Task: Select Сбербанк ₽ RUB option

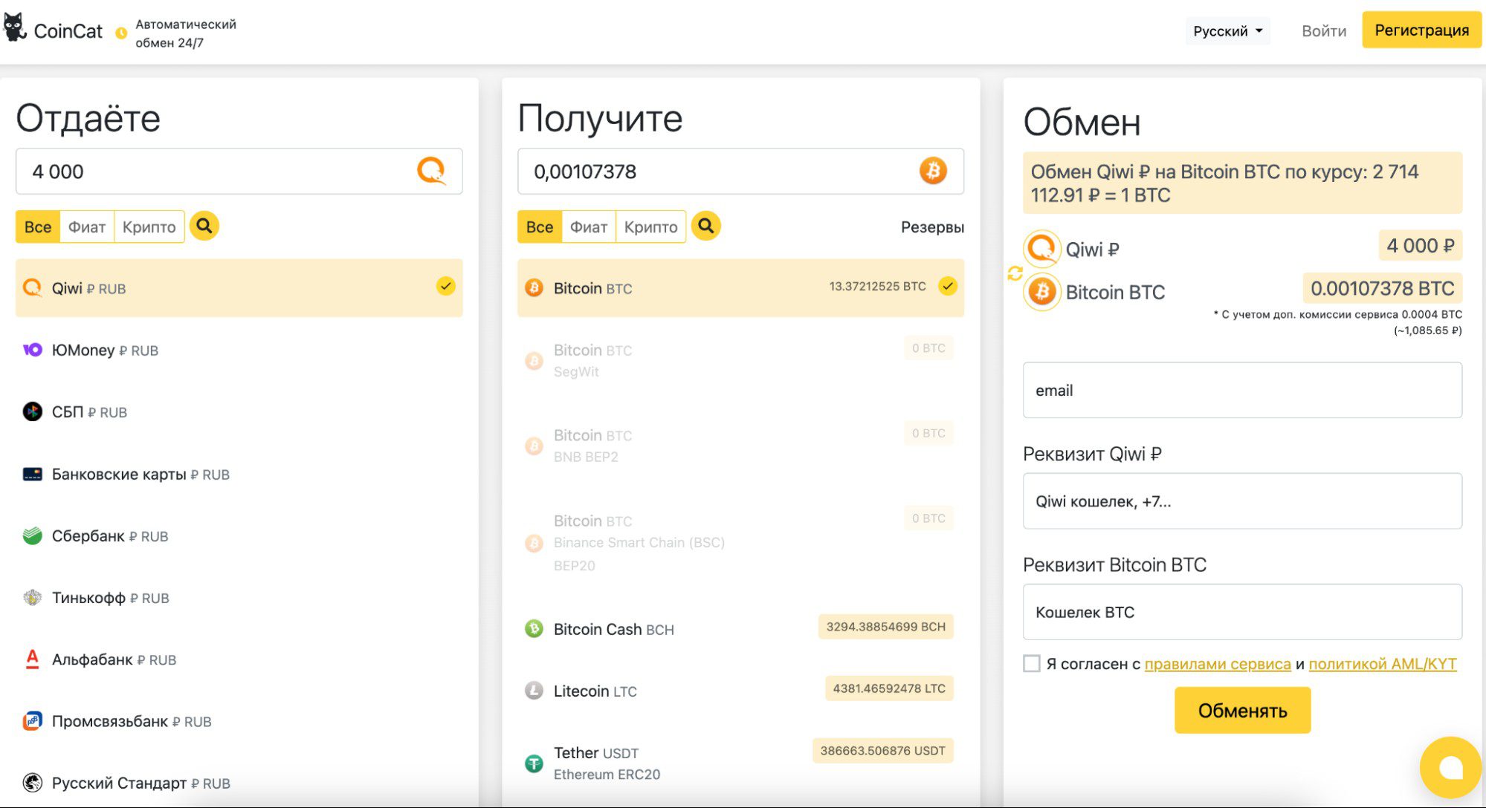Action: click(x=239, y=535)
